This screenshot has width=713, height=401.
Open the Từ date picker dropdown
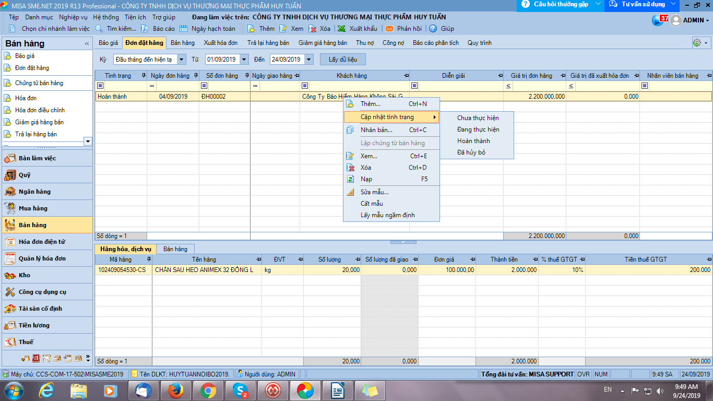pos(244,60)
